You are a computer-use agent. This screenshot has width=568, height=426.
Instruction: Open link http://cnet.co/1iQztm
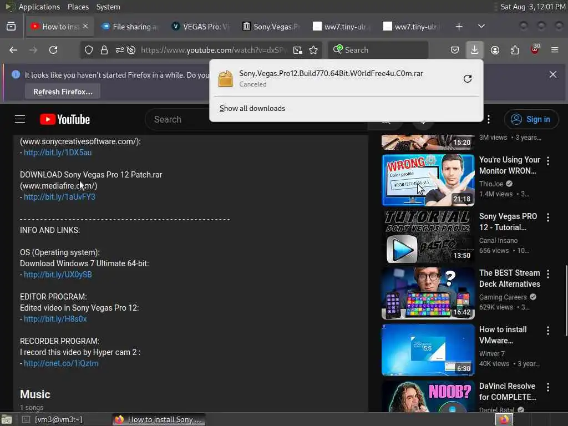(61, 363)
